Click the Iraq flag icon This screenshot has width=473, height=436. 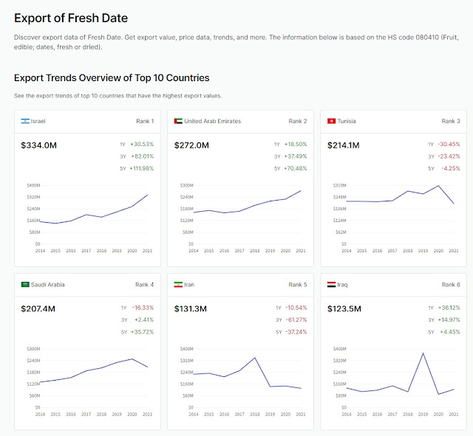(x=332, y=284)
